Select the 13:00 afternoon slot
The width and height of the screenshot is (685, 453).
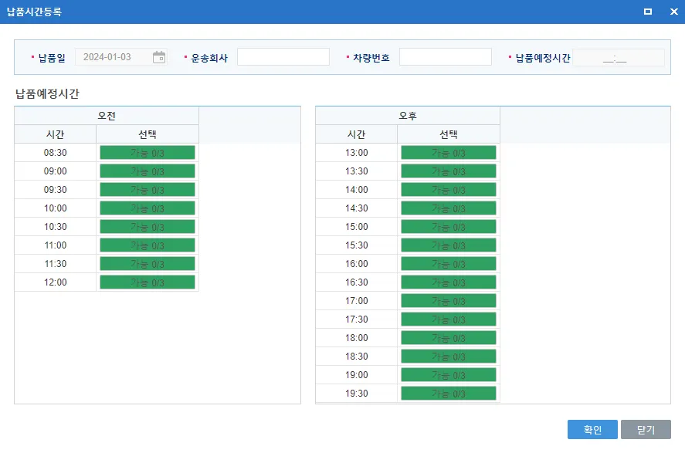click(448, 153)
